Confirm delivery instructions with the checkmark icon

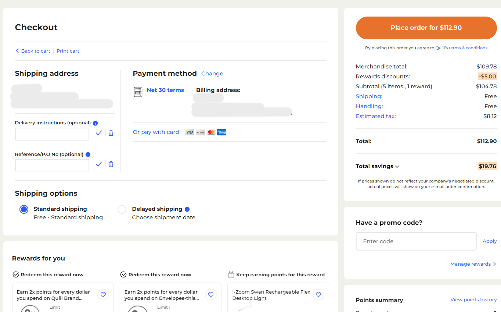pos(99,133)
